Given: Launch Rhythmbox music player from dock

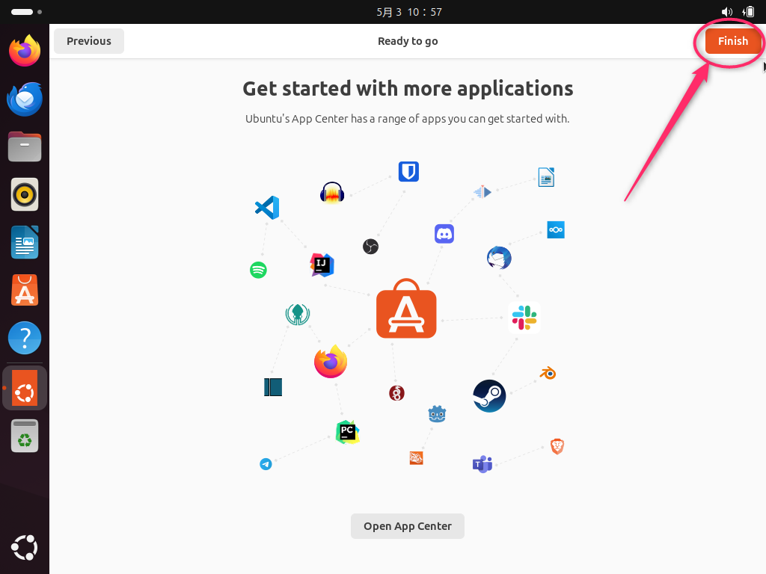Looking at the screenshot, I should point(25,194).
